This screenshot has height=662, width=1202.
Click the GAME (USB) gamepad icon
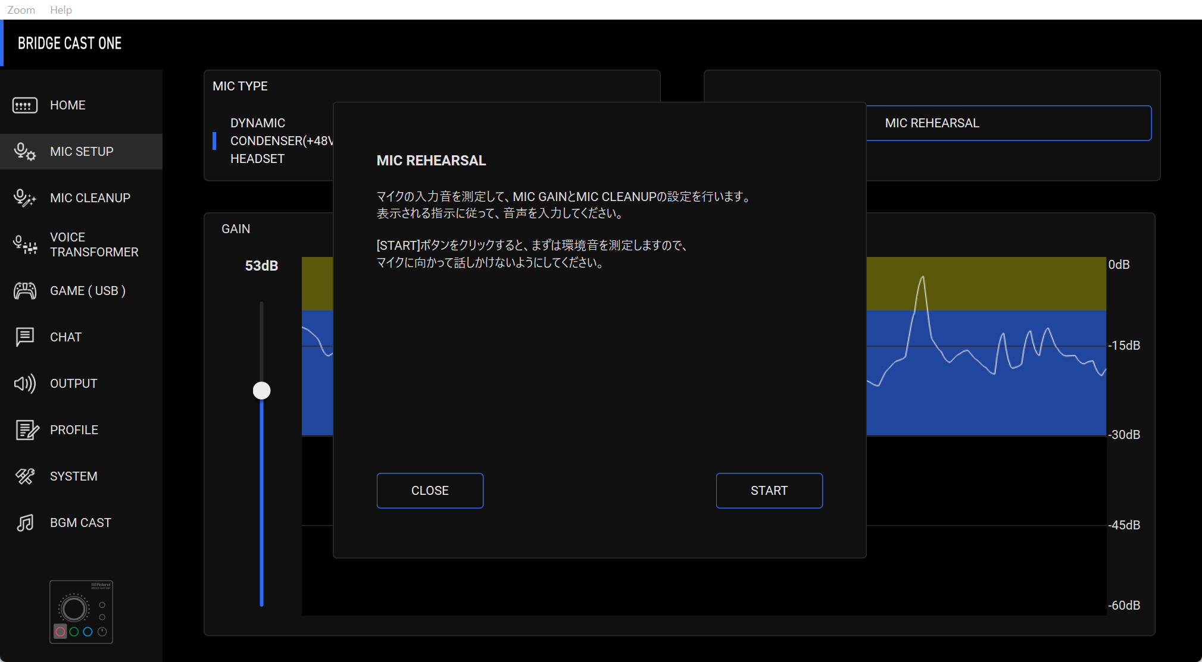pos(25,291)
